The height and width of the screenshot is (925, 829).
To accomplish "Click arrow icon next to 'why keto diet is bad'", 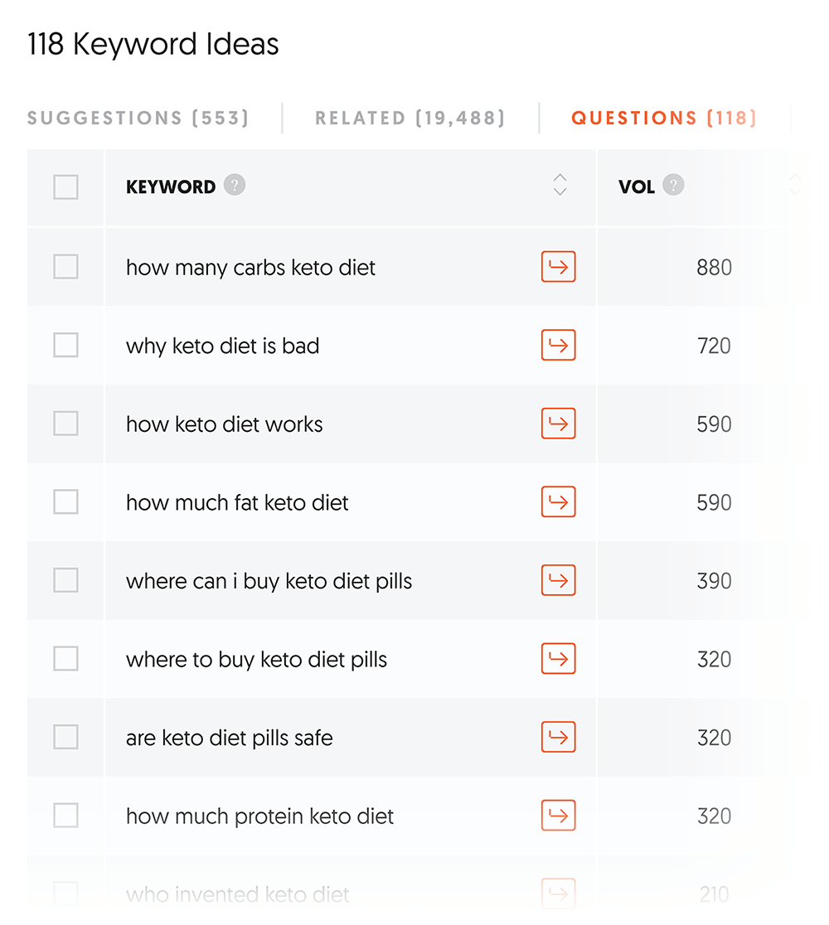I will pyautogui.click(x=558, y=345).
